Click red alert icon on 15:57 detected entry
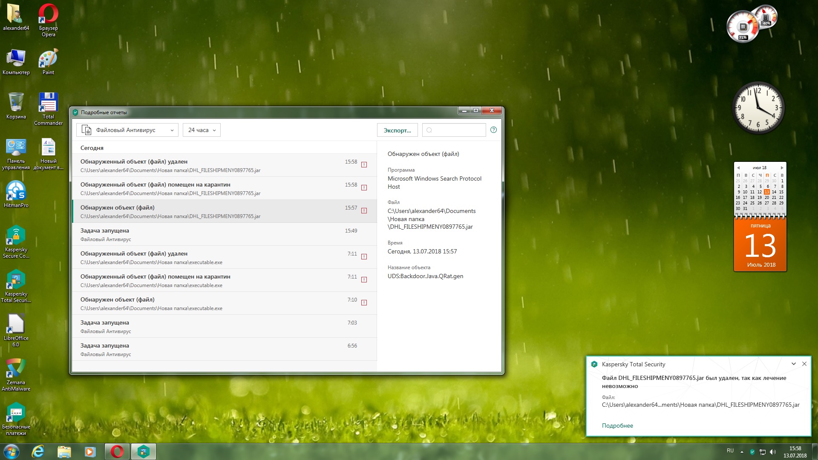 click(364, 210)
